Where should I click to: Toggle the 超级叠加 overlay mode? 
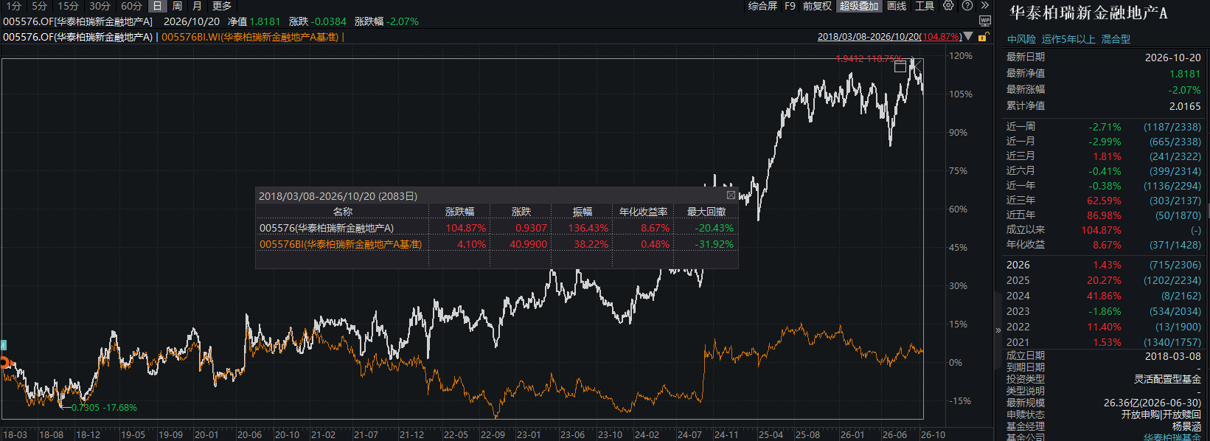(859, 6)
